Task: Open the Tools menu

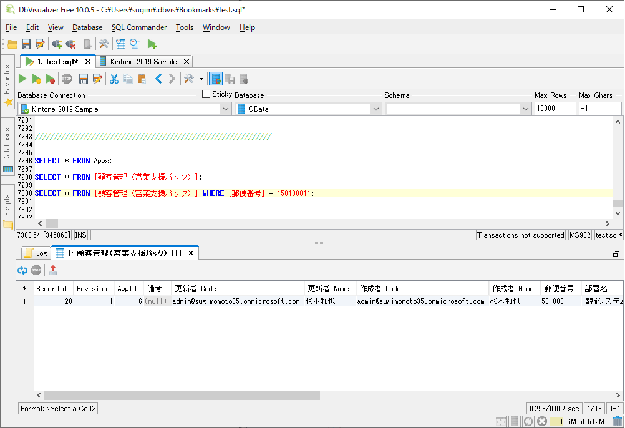Action: tap(185, 27)
